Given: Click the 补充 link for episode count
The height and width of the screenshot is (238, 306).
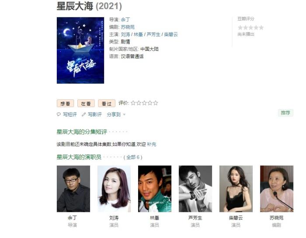Looking at the screenshot, I should 152,144.
